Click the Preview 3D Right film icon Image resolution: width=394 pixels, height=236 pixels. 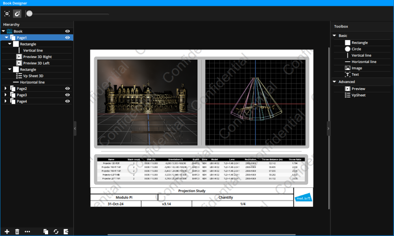tap(19, 57)
